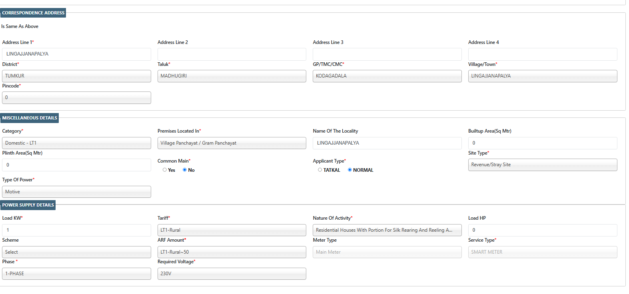
Task: Click the Name Of The Locality field
Action: (387, 143)
